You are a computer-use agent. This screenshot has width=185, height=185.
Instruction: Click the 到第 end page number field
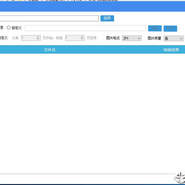73,38
